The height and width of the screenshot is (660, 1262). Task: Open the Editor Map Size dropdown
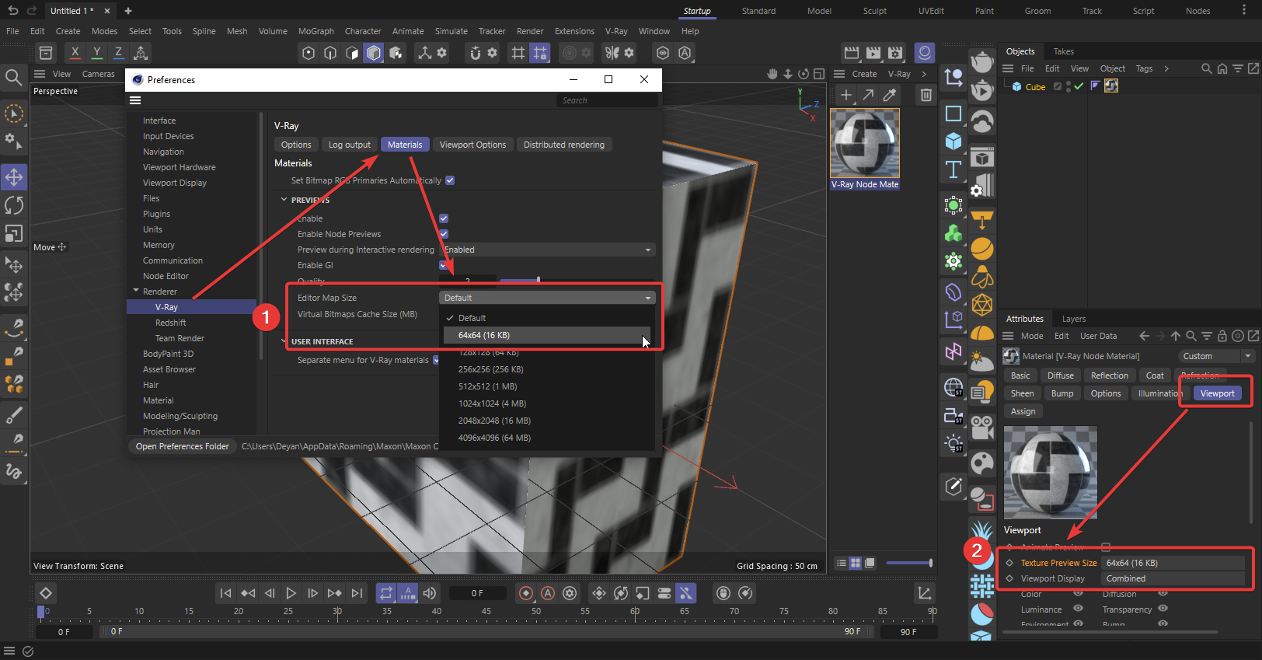click(547, 298)
